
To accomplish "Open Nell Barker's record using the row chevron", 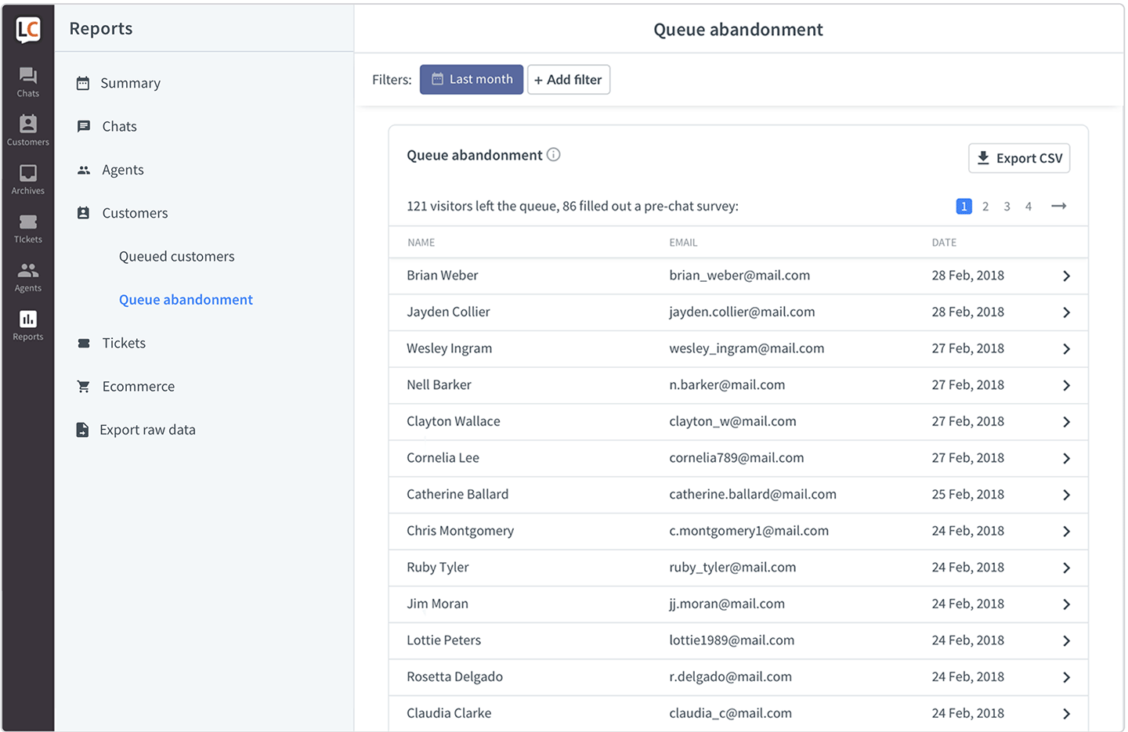I will [1066, 385].
